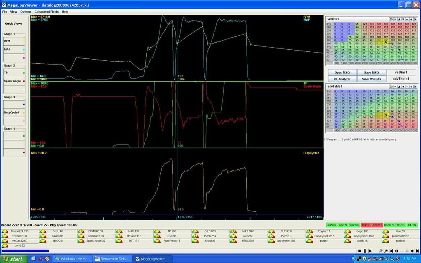This screenshot has width=421, height=263.
Task: Click the magenta color swatch in Graph 1
Action: coord(23,58)
